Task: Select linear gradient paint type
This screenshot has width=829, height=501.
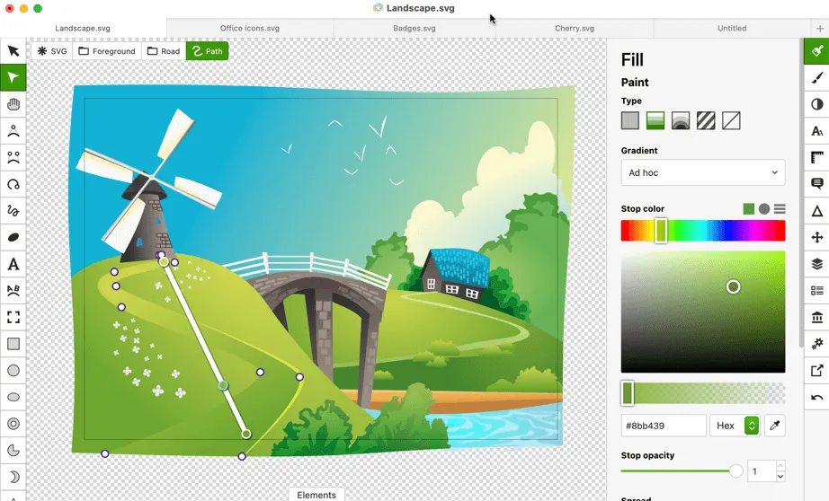Action: coord(655,120)
